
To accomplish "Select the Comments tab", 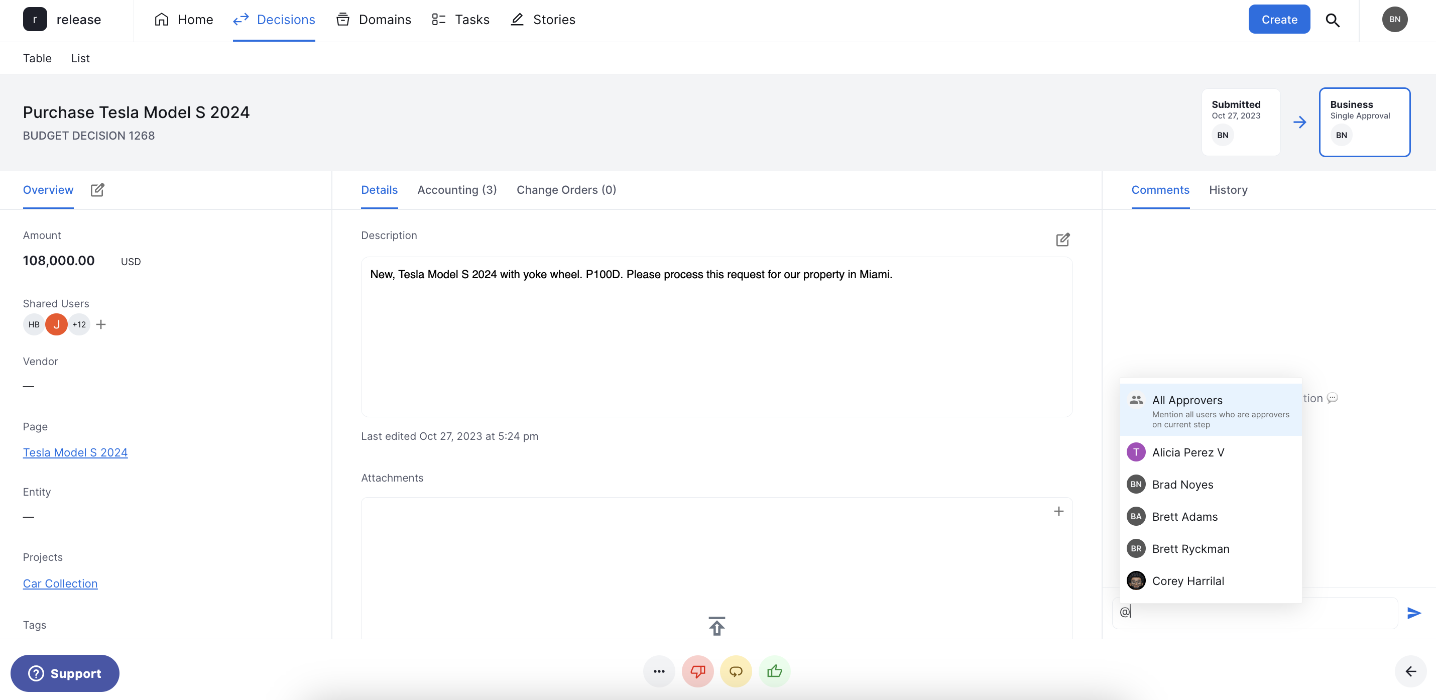I will coord(1160,190).
